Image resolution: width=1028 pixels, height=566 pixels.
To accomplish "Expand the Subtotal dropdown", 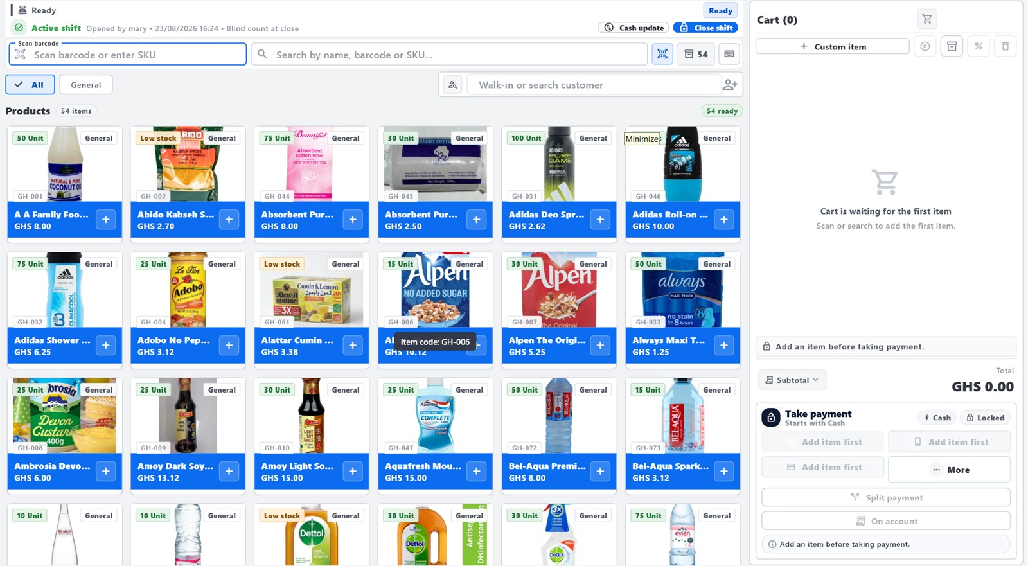I will click(x=792, y=380).
